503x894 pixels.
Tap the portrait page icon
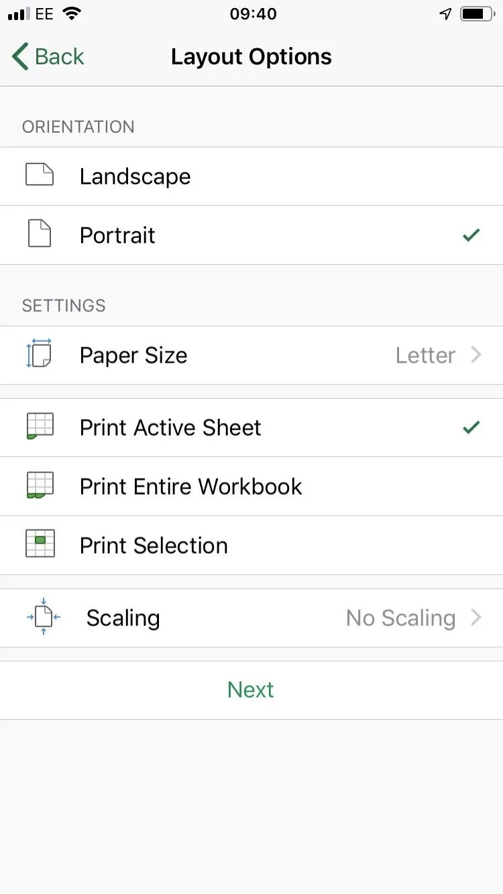[x=40, y=235]
